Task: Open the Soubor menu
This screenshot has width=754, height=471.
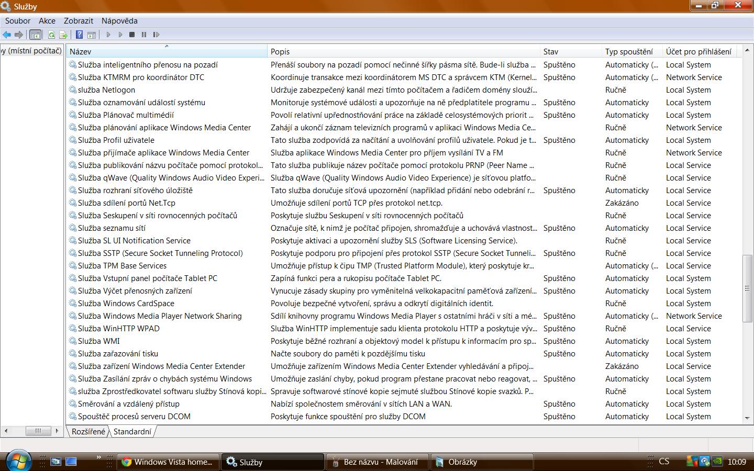Action: [18, 21]
